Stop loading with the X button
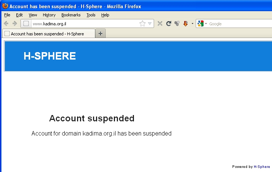The height and width of the screenshot is (172, 272). (x=160, y=23)
